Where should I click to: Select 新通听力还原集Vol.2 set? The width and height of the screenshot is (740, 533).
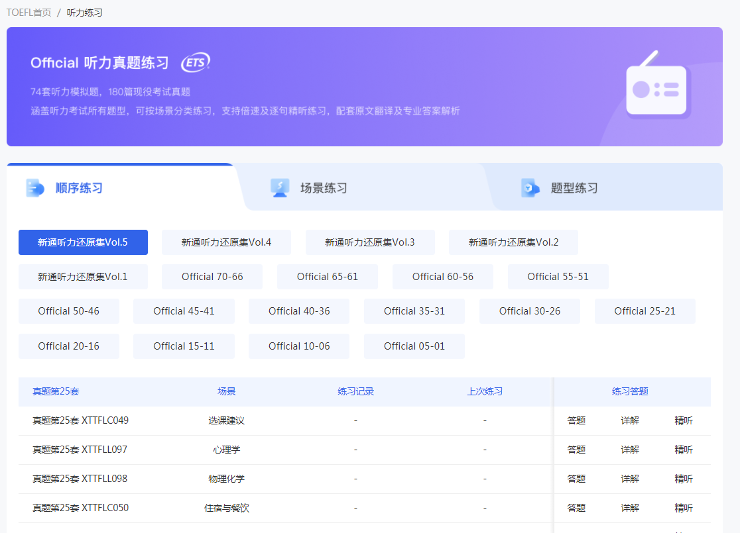[x=513, y=242]
